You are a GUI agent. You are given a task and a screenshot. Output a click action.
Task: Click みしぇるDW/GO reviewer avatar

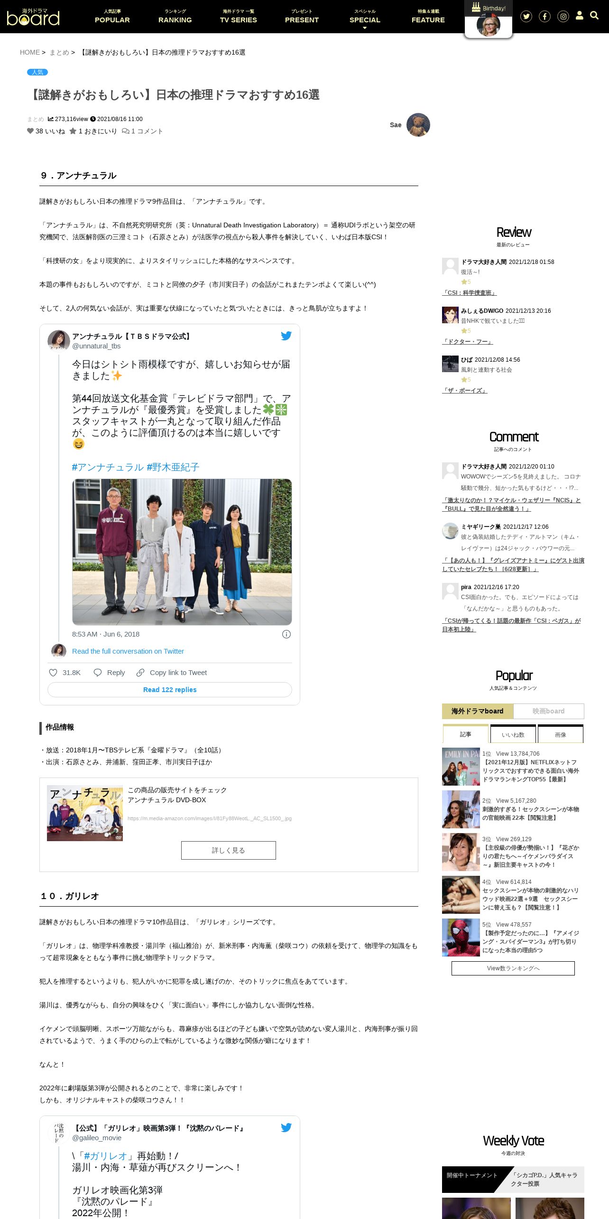click(x=450, y=315)
